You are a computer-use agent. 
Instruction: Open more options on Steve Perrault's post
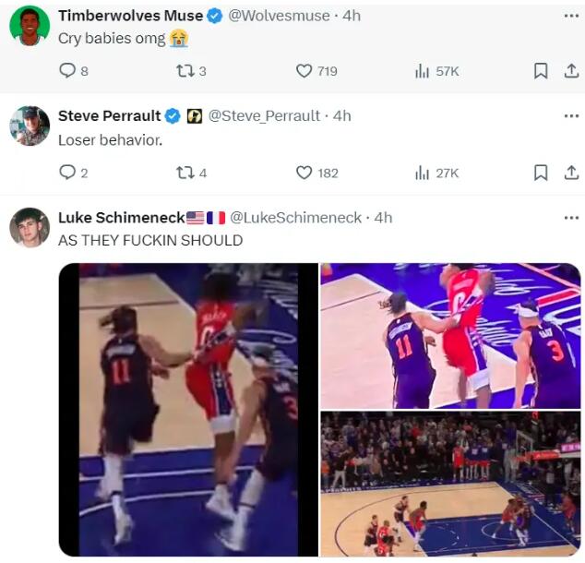(x=571, y=115)
